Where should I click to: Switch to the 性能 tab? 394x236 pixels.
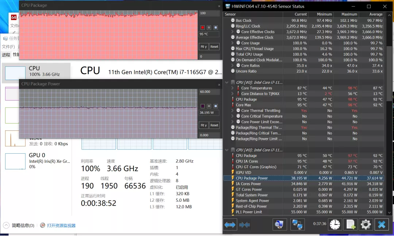16,54
